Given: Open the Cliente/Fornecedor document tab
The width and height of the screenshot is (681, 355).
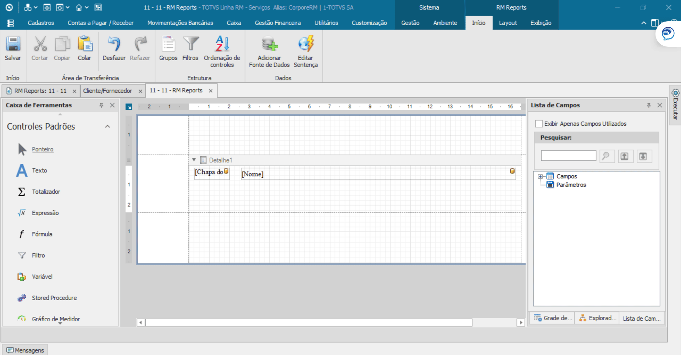Looking at the screenshot, I should pos(107,91).
